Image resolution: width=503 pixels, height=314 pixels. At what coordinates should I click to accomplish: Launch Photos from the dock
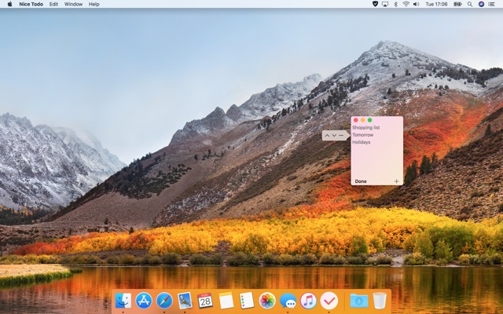click(267, 301)
